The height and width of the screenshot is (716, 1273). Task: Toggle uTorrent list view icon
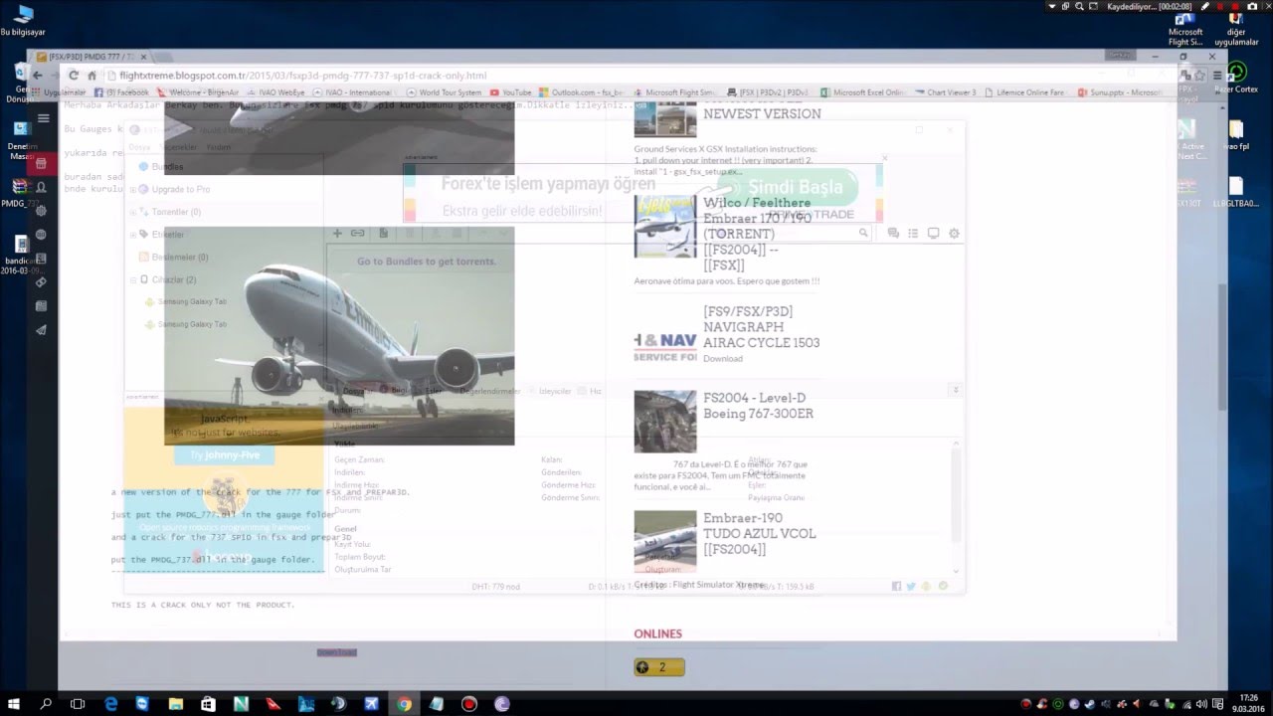(913, 233)
